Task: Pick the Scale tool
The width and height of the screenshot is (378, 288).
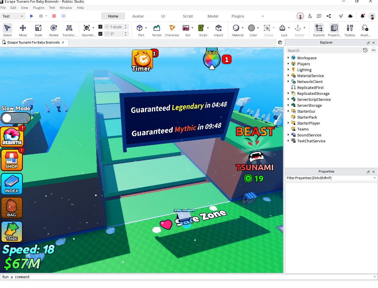Action: (38, 30)
